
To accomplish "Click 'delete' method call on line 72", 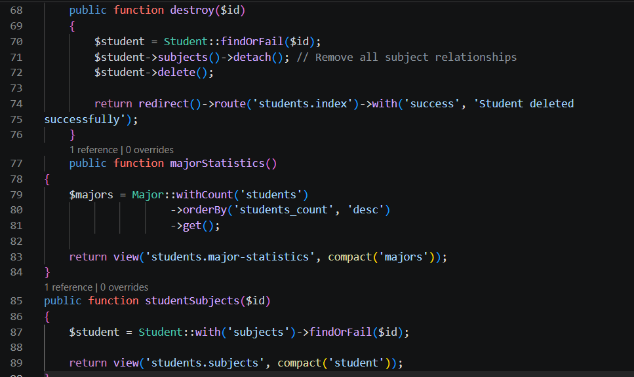I will tap(176, 73).
